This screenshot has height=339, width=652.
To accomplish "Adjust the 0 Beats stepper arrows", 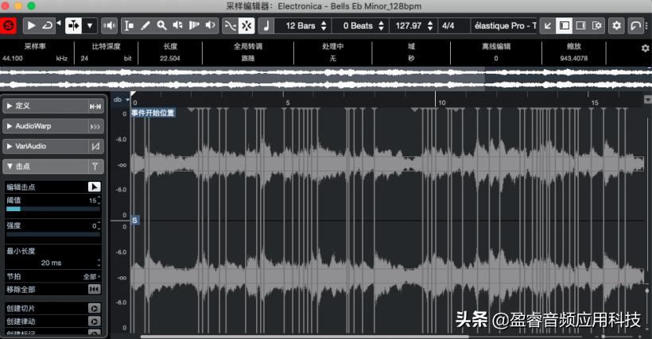I will coord(382,25).
